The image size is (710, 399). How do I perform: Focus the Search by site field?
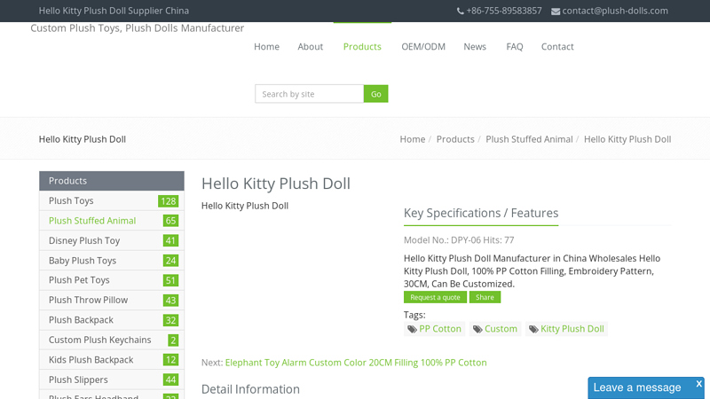309,94
